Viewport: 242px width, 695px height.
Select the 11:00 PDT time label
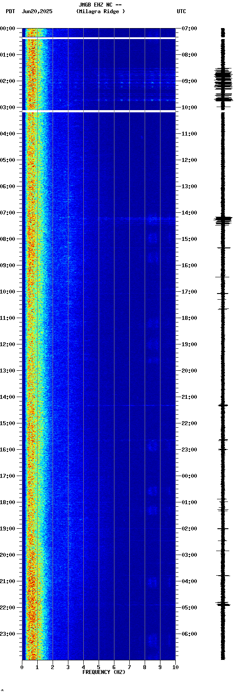click(7, 318)
